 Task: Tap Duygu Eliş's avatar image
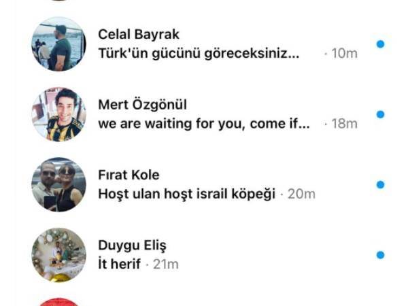pyautogui.click(x=58, y=255)
